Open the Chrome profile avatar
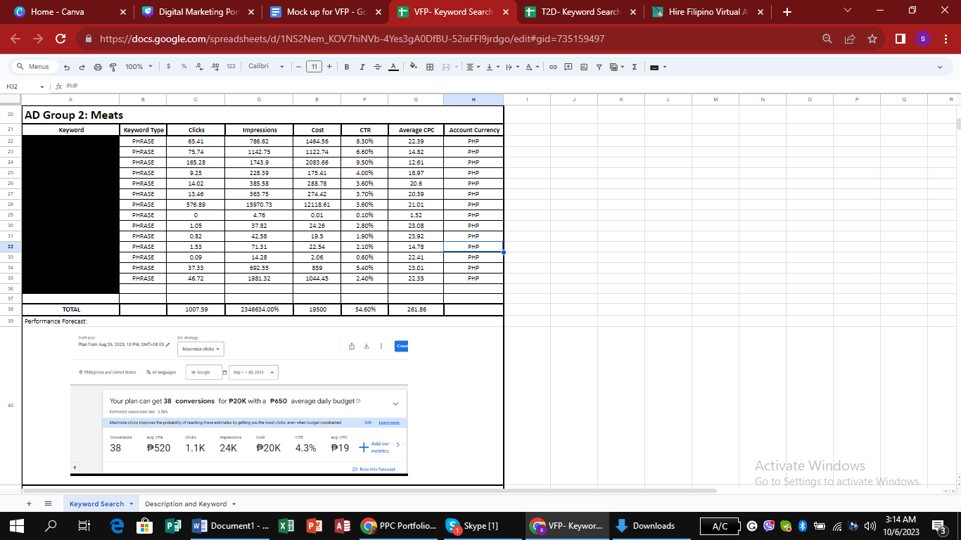961x540 pixels. click(x=923, y=39)
